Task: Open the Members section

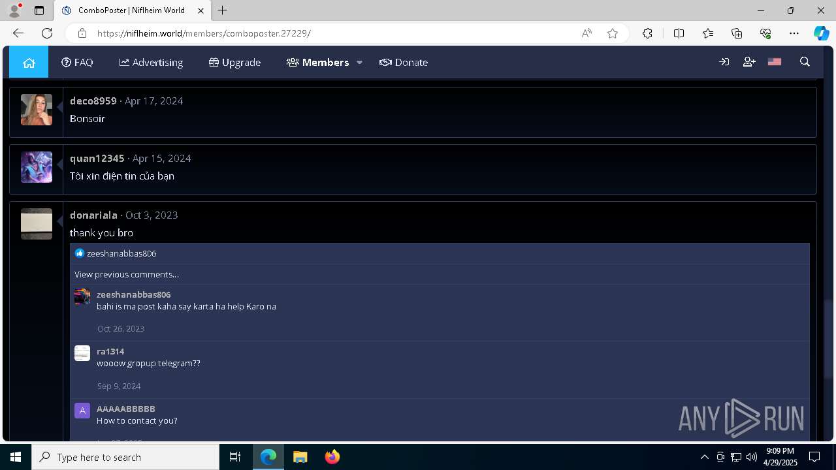Action: (317, 62)
